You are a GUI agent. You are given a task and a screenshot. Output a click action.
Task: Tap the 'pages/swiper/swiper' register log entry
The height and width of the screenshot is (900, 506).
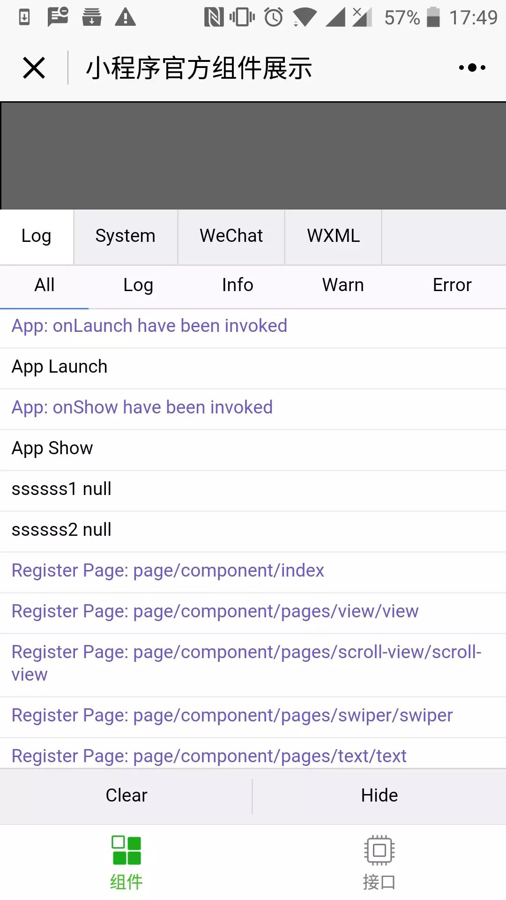click(253, 716)
